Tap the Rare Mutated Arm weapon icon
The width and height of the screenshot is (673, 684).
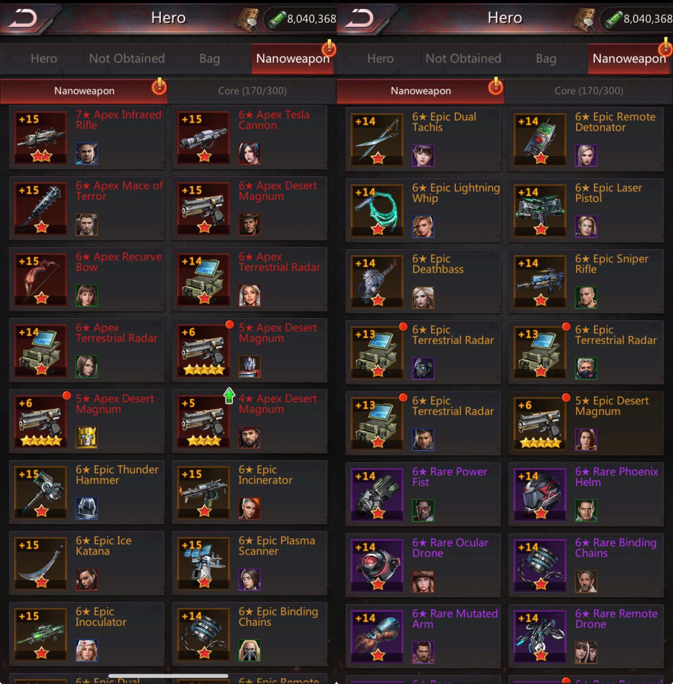tap(377, 636)
